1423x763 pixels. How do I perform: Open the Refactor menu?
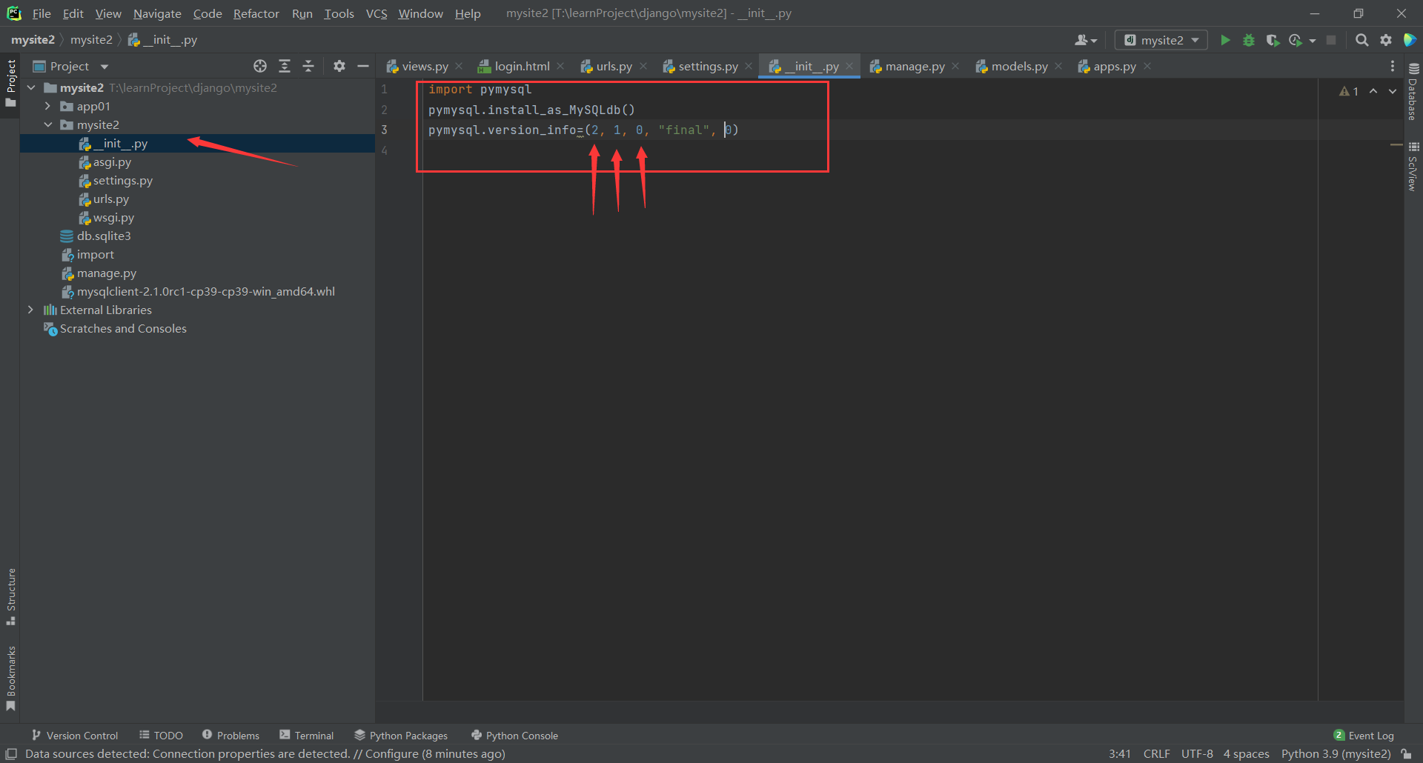(x=256, y=13)
